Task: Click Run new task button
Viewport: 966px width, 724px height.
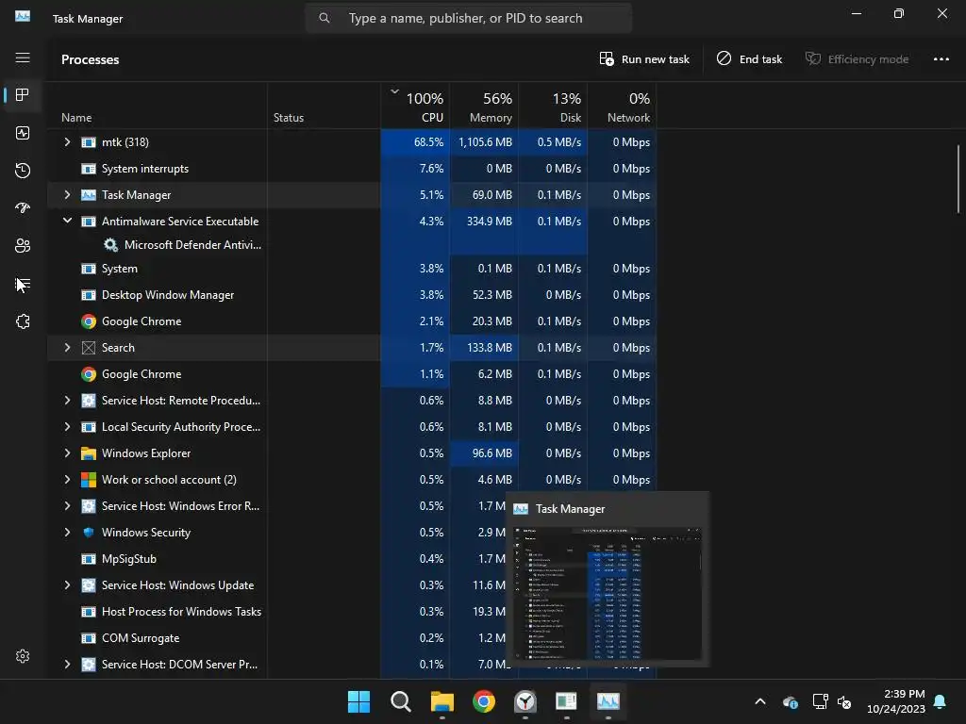Action: (x=644, y=59)
